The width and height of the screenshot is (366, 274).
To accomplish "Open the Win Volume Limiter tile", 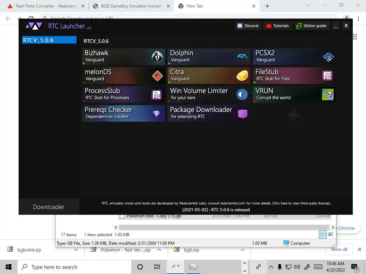I will (x=209, y=94).
